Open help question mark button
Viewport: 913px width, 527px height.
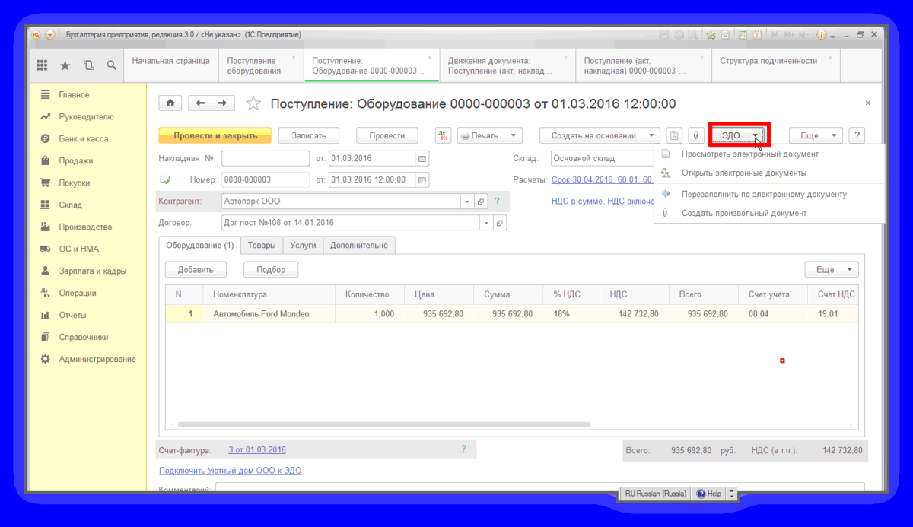[857, 135]
